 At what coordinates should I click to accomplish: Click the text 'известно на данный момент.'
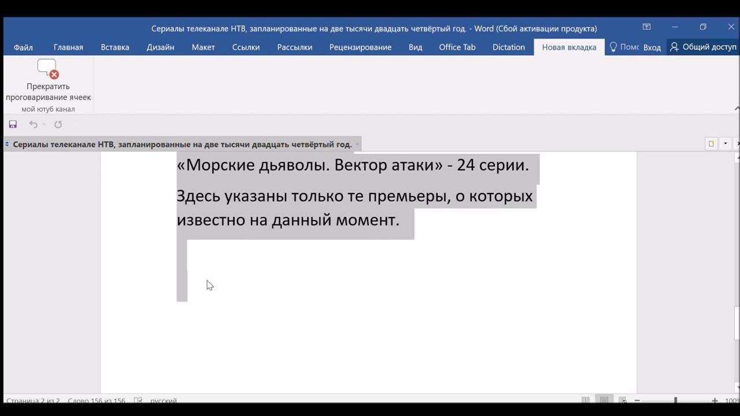point(288,220)
